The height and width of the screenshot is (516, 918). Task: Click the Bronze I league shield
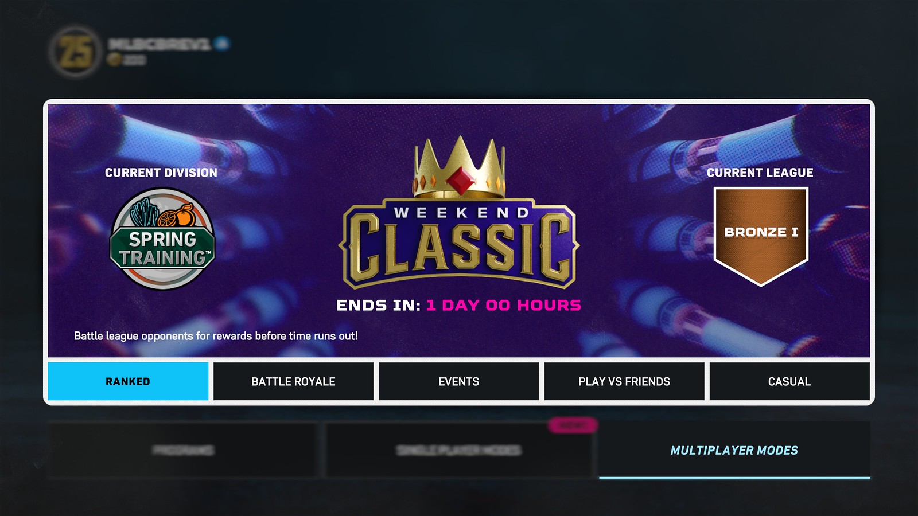click(x=761, y=236)
